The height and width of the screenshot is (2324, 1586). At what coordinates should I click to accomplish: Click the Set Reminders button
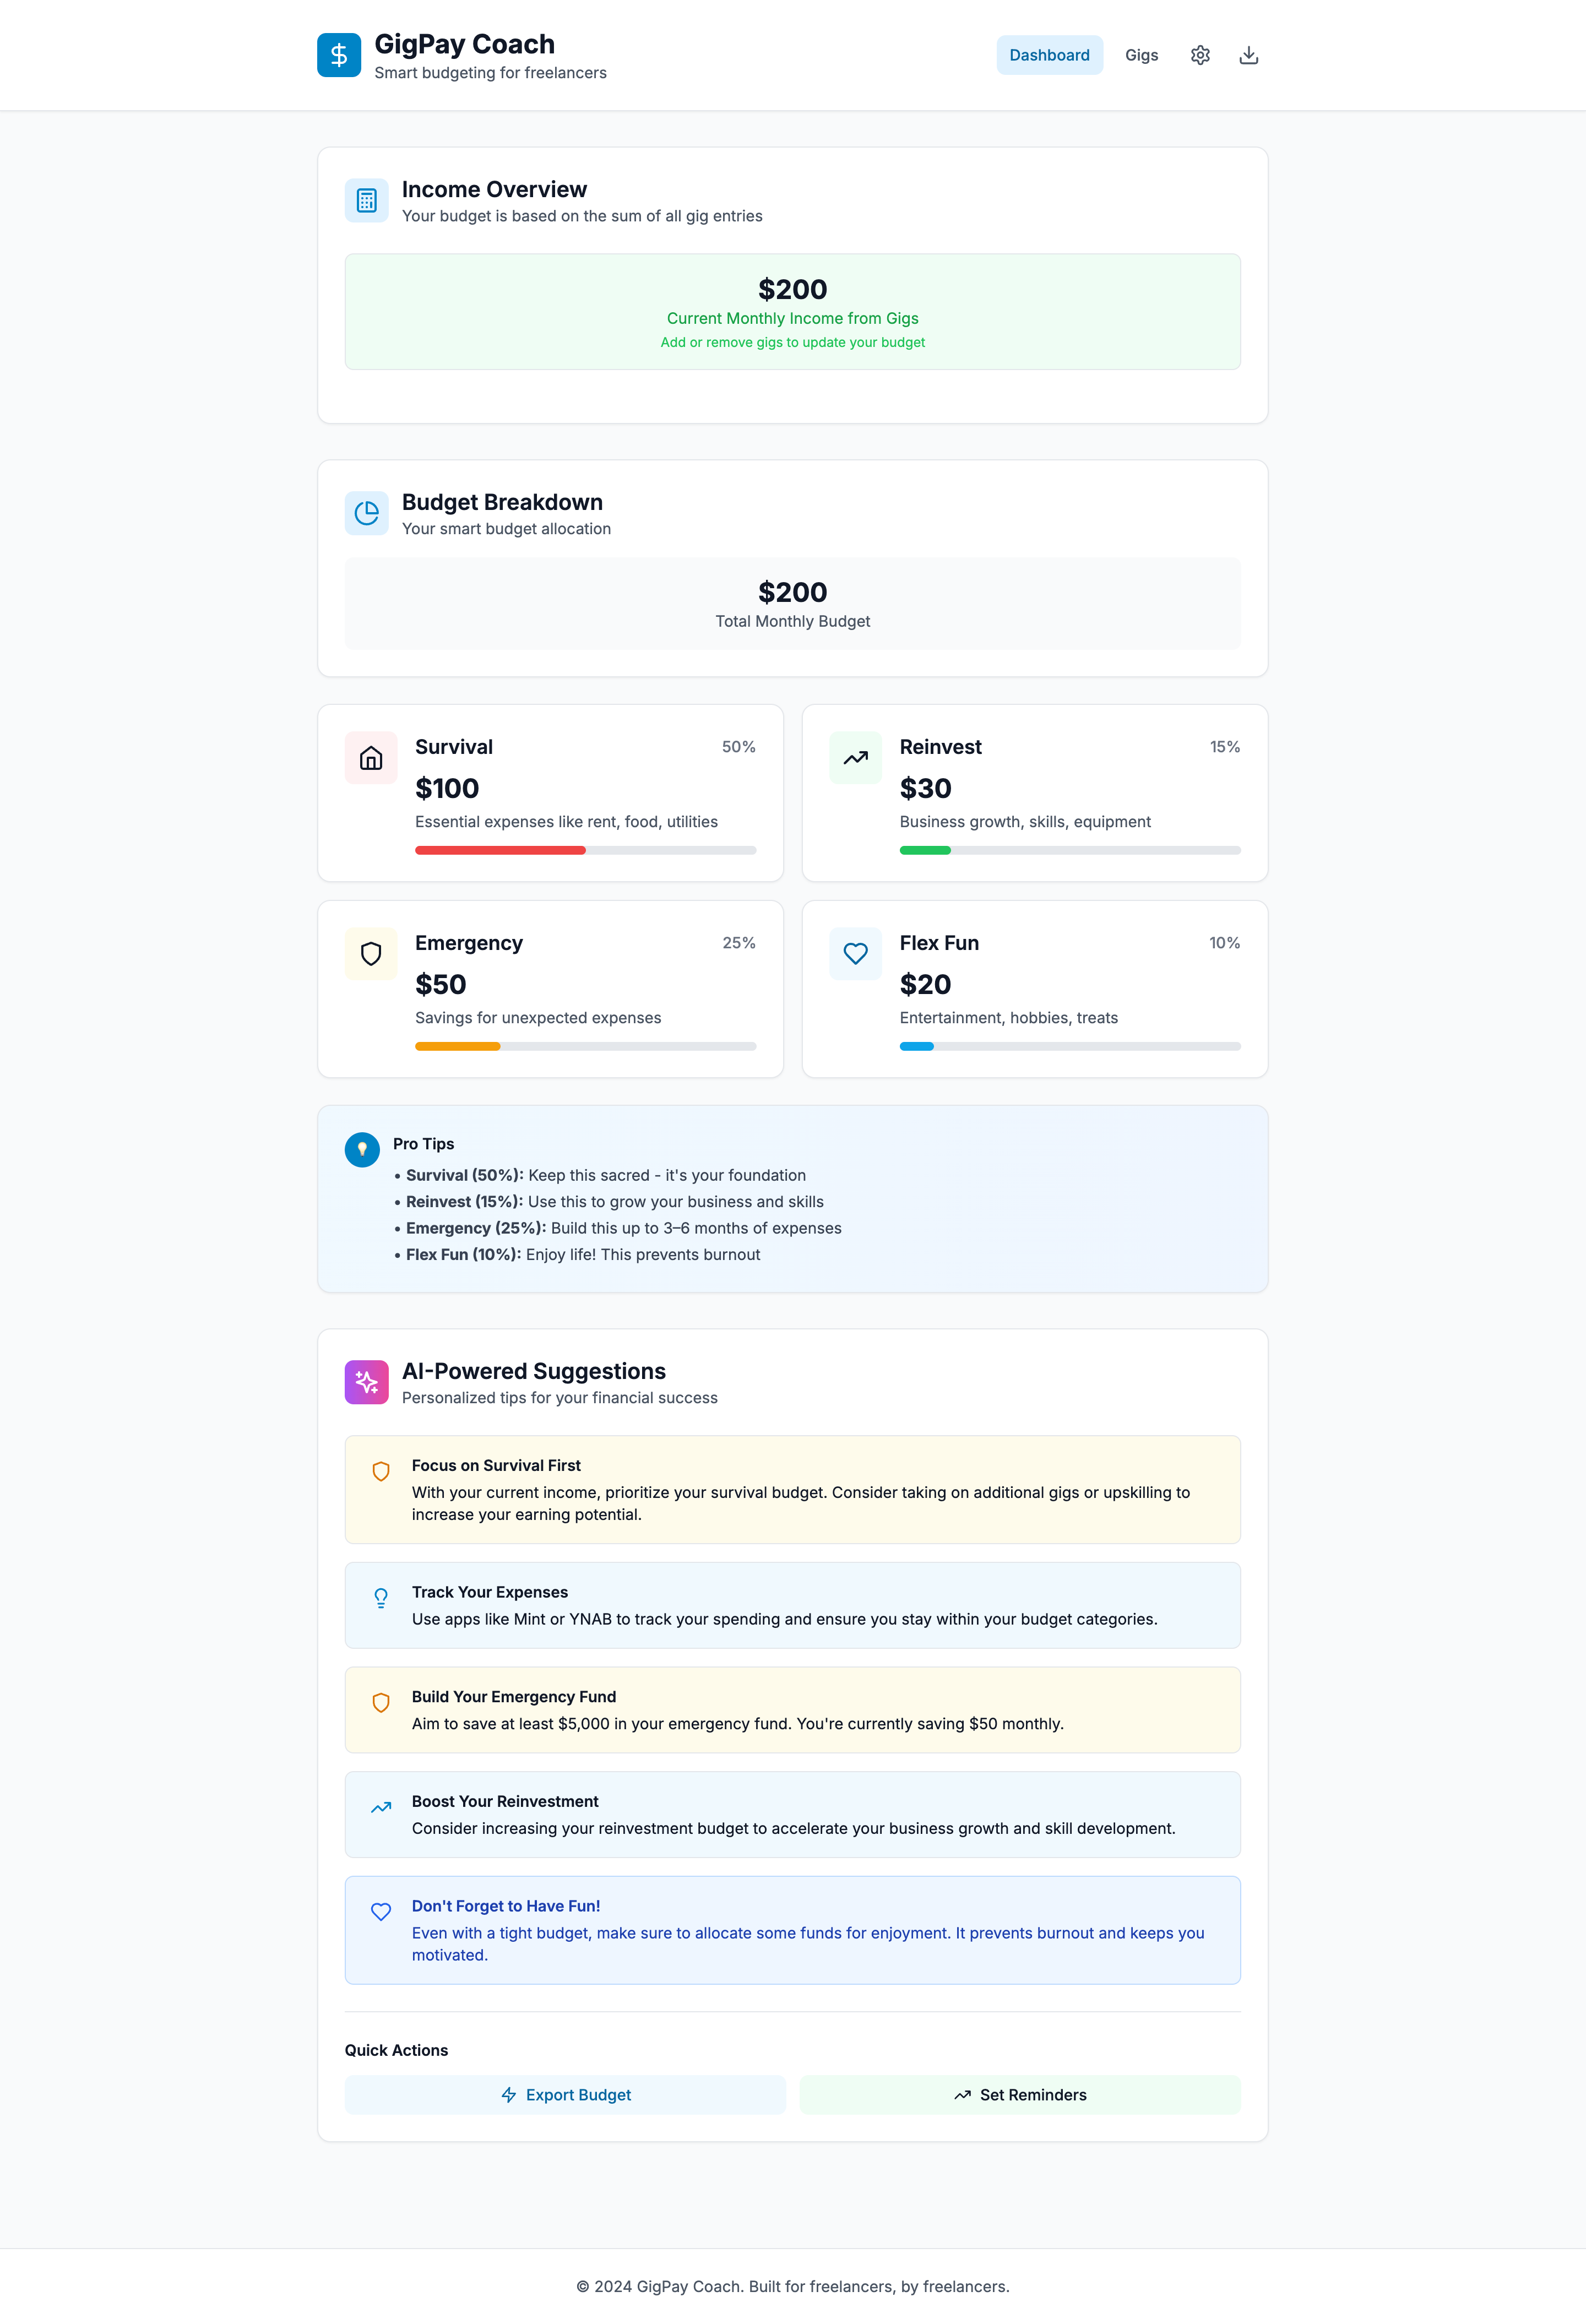tap(1020, 2094)
